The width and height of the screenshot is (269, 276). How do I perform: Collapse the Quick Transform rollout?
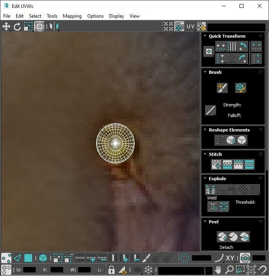click(205, 36)
